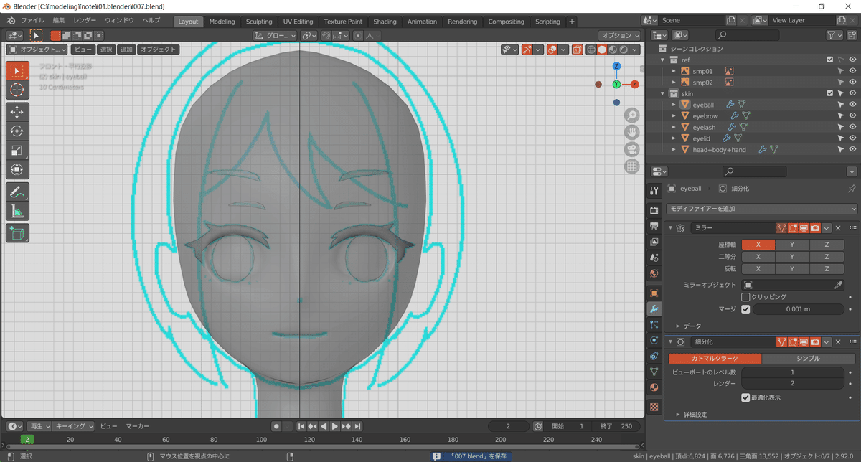Click the mirror object eyedropper icon
The width and height of the screenshot is (861, 462).
tap(838, 285)
